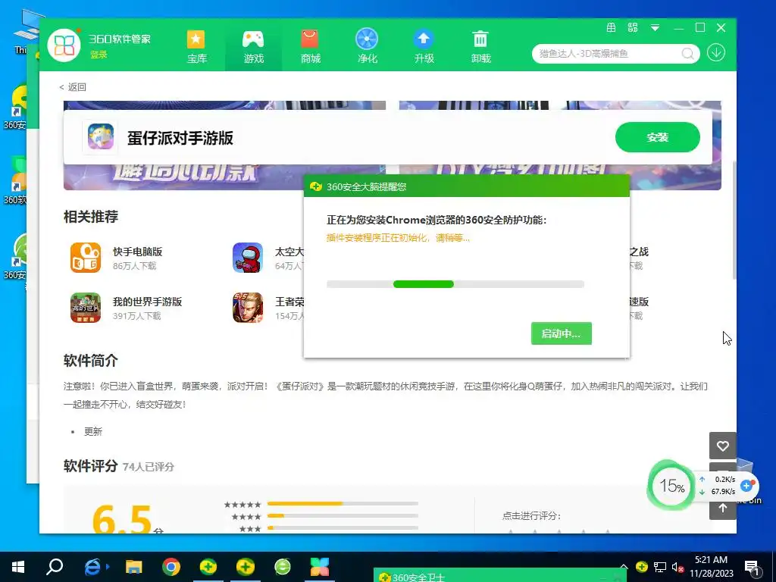Open the 升级 upgrade tab

point(424,46)
